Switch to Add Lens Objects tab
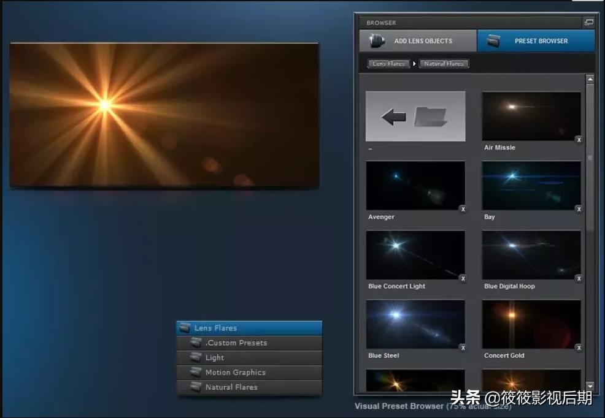Image resolution: width=605 pixels, height=418 pixels. [418, 41]
